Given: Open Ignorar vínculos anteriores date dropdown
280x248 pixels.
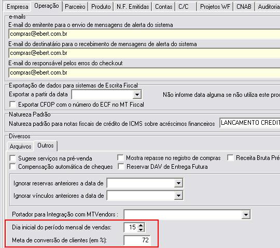Looking at the screenshot, I should tap(178, 196).
